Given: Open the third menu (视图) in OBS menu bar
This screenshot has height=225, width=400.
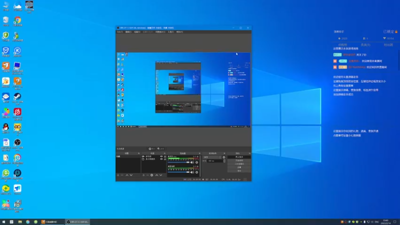Looking at the screenshot, I should pos(137,32).
